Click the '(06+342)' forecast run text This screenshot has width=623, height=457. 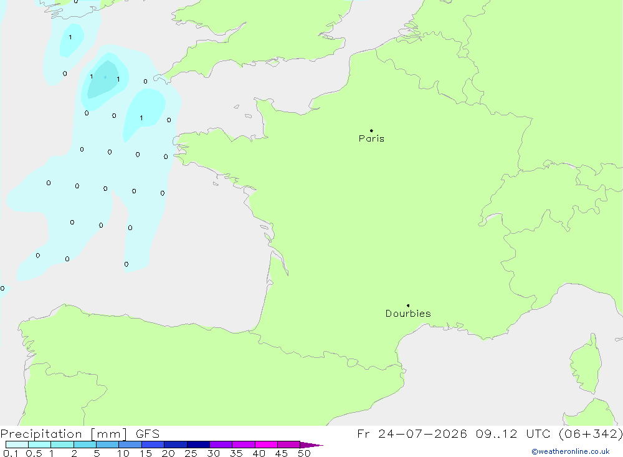[x=591, y=434]
